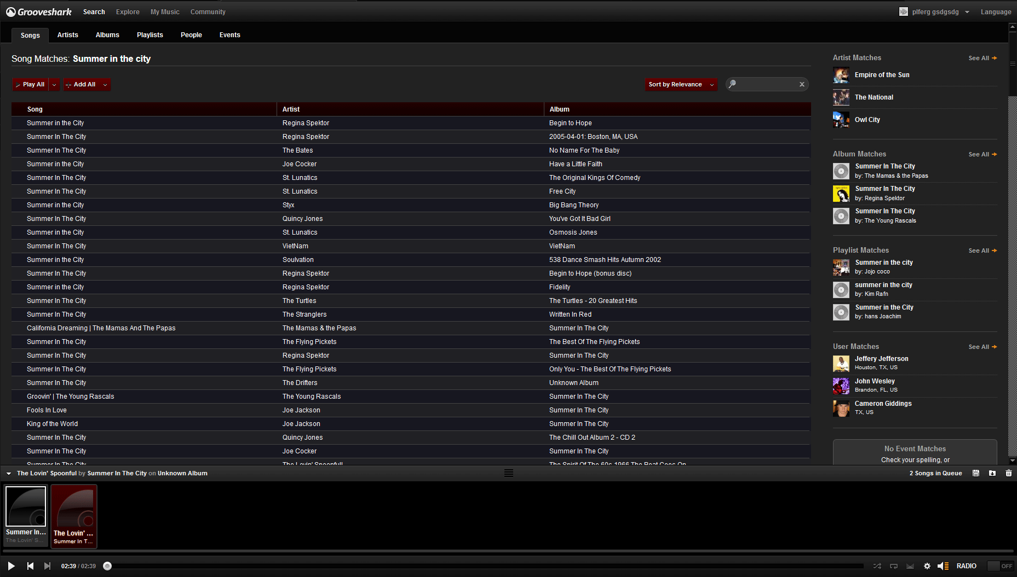Click the Play All button
The width and height of the screenshot is (1017, 577).
[x=31, y=84]
